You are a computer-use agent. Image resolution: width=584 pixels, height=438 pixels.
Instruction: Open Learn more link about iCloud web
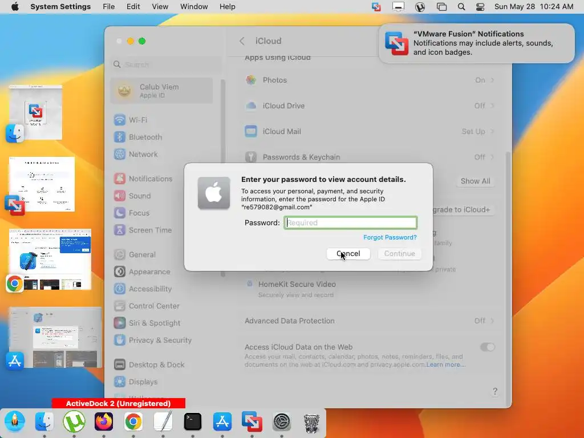[446, 364]
